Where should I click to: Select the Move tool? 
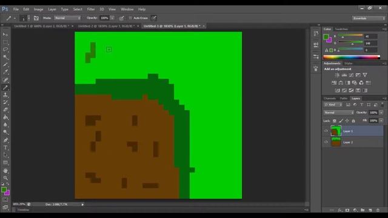click(5, 35)
